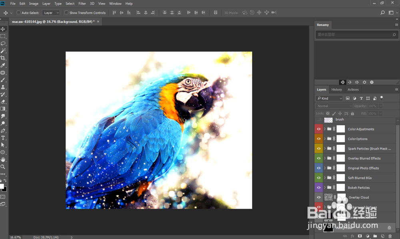Screen dimensions: 400x239
Task: Hide the Overlay Blurred Effects group
Action: pos(319,158)
